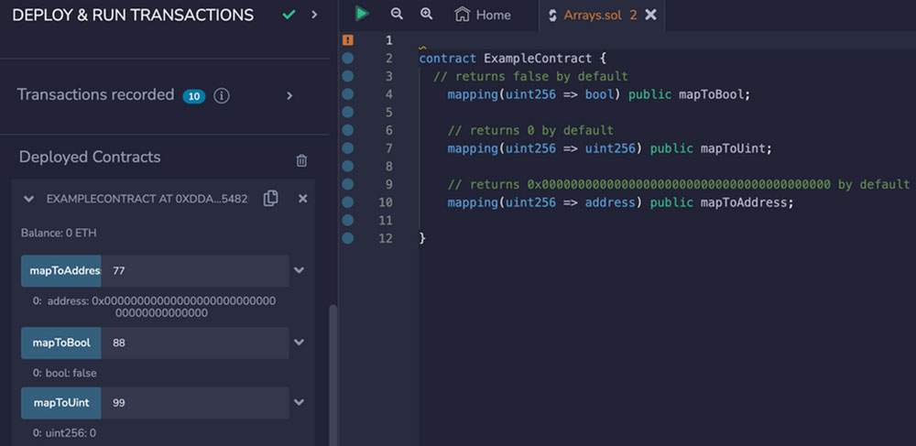Click the green run script play icon
The width and height of the screenshot is (916, 446).
click(362, 14)
